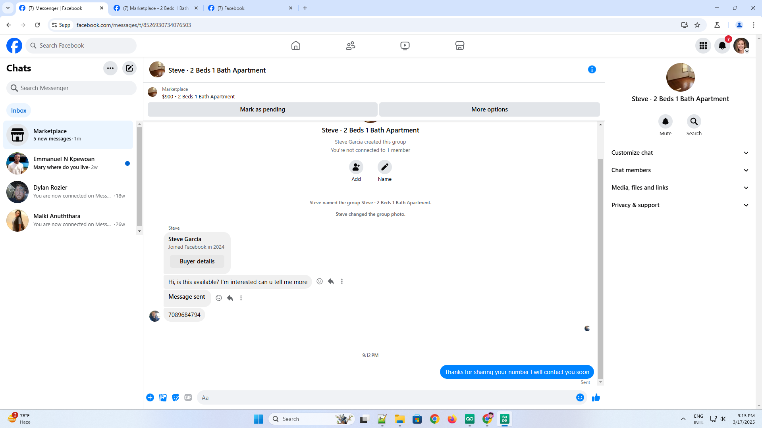Open Malki Anuththara conversation

pos(68,221)
